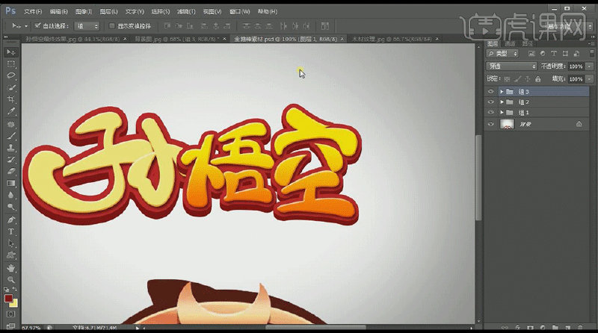Hide the 组 2 layer group
The image size is (598, 333).
click(x=491, y=102)
